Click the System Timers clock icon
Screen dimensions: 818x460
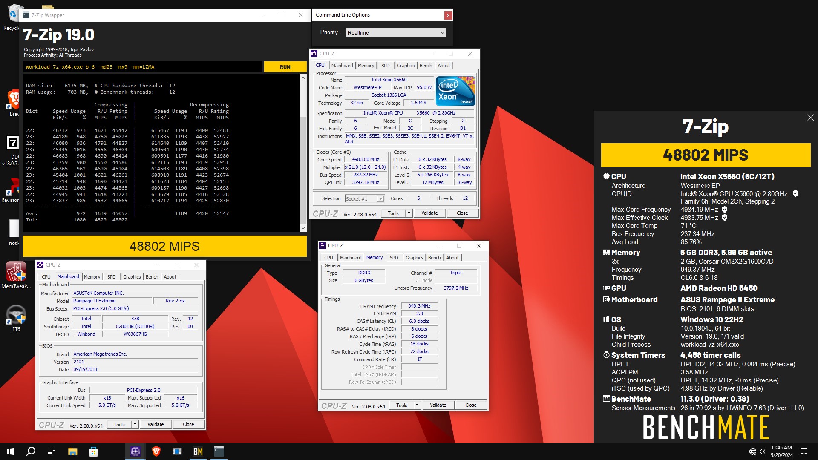pyautogui.click(x=606, y=355)
